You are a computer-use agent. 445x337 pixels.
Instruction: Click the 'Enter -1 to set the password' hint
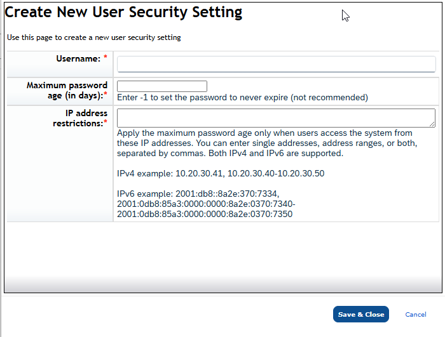coord(242,98)
